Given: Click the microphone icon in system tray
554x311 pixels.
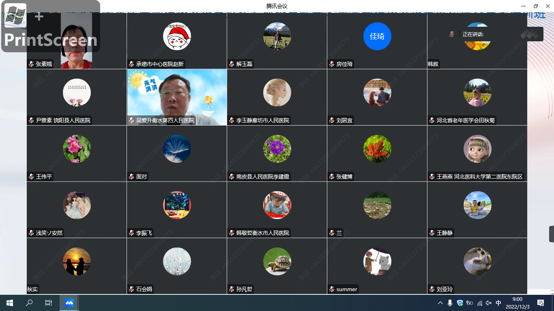Looking at the screenshot, I should tap(450, 303).
